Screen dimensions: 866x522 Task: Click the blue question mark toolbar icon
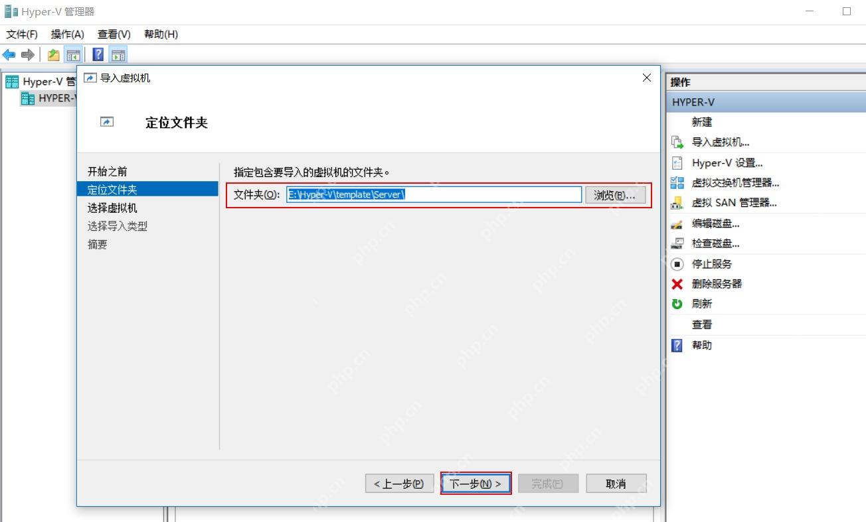click(x=98, y=55)
